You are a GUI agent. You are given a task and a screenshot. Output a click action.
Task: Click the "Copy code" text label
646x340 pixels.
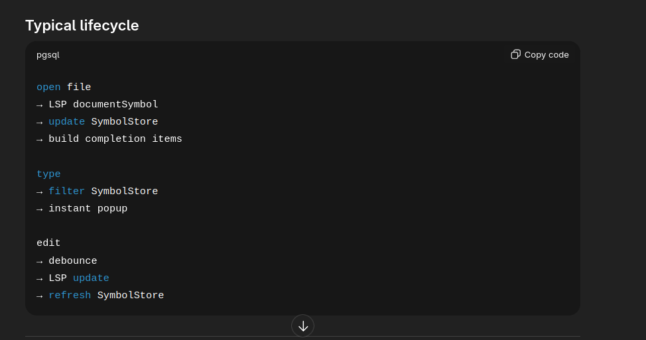coord(547,55)
